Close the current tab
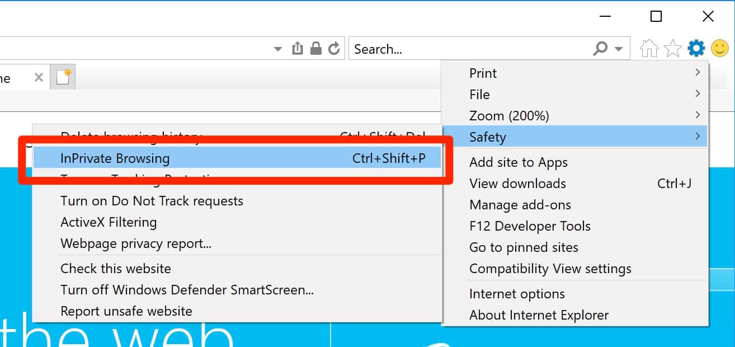This screenshot has height=347, width=735. pyautogui.click(x=39, y=78)
